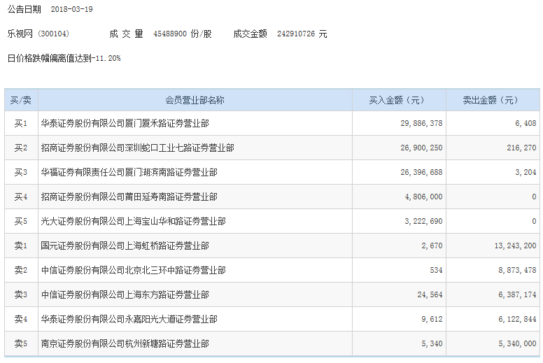The width and height of the screenshot is (543, 363).
Task: Click buy amount 9,612
Action: point(432,319)
